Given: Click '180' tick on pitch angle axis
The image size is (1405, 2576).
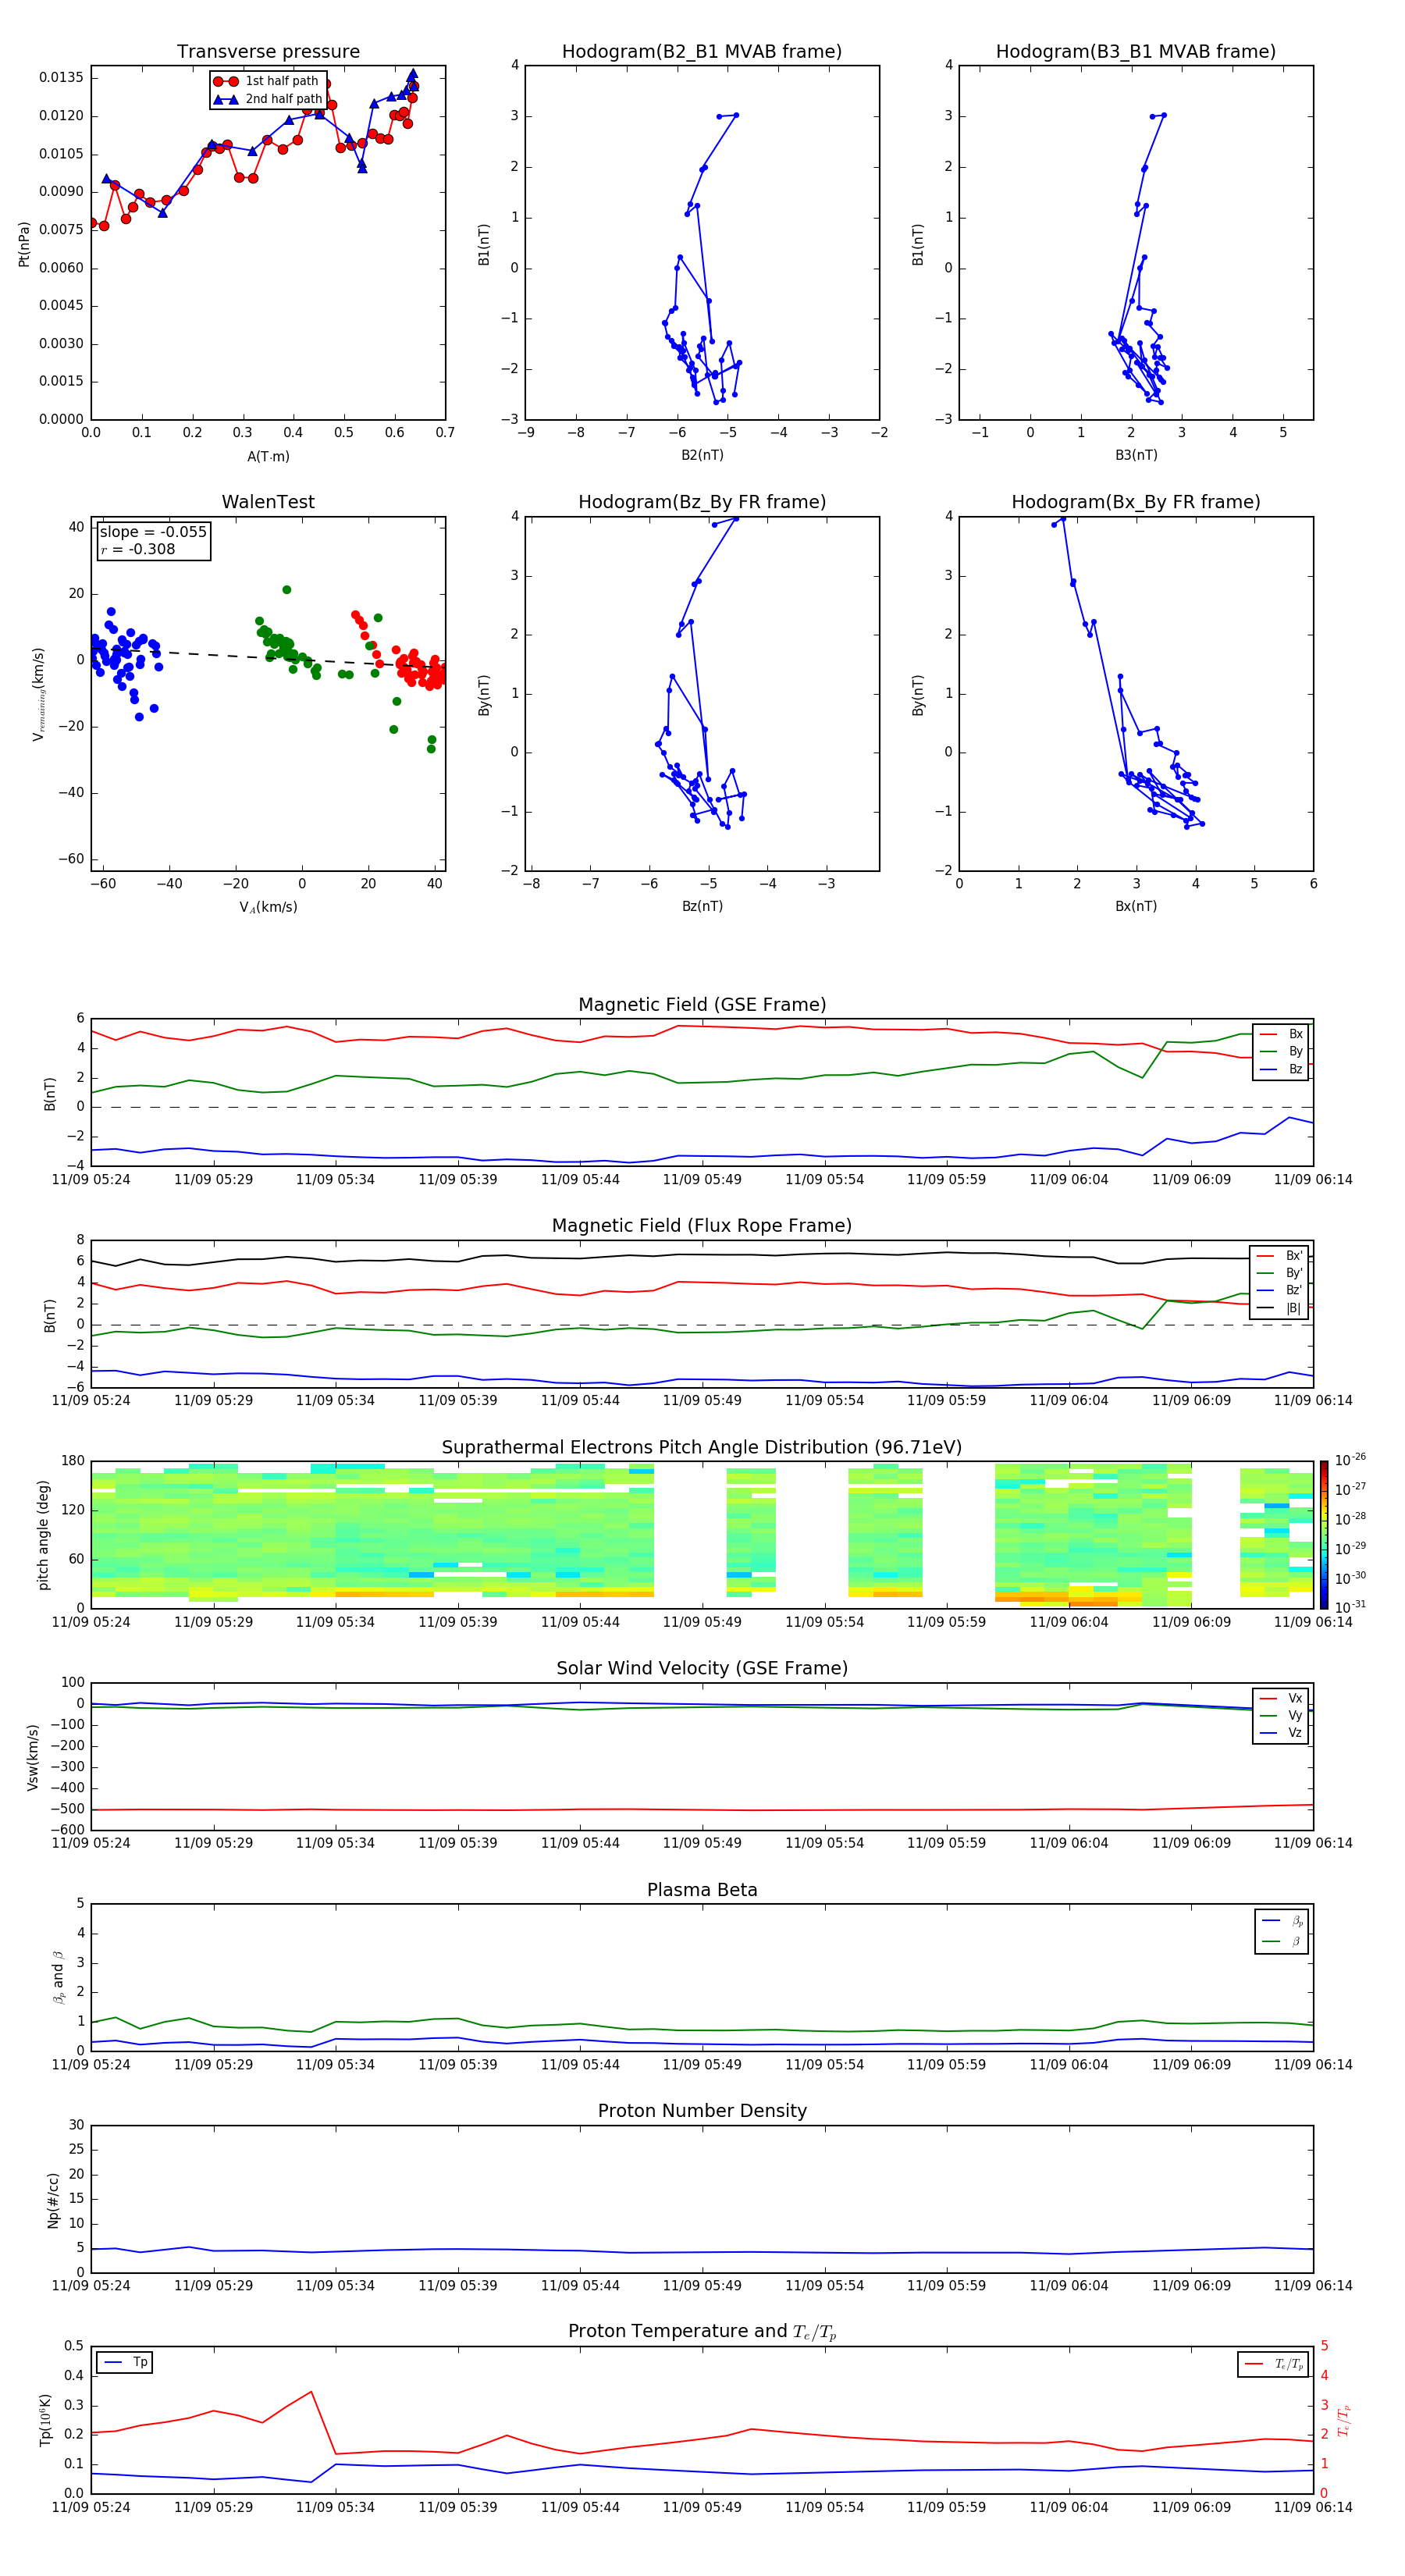Looking at the screenshot, I should tap(73, 1461).
